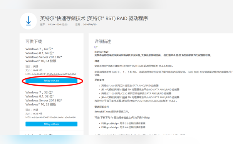
Task: Click the blue download arrow icon
Action: tap(28, 21)
